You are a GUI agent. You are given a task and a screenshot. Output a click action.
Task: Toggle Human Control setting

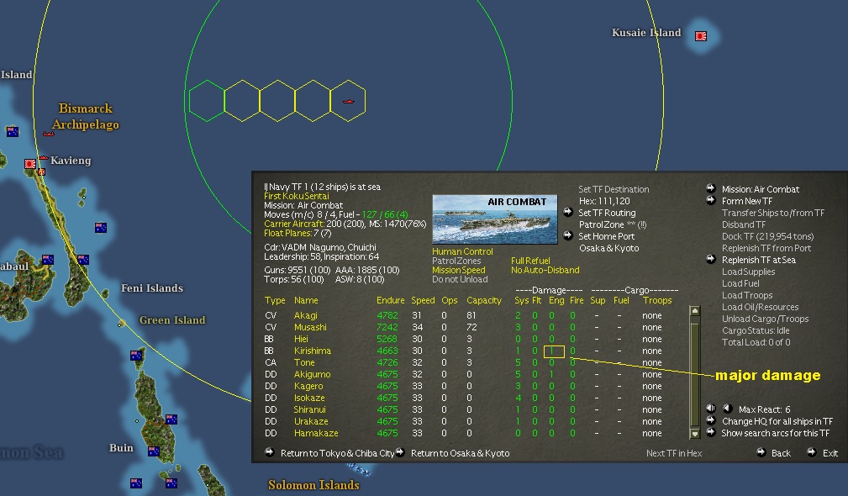(462, 251)
